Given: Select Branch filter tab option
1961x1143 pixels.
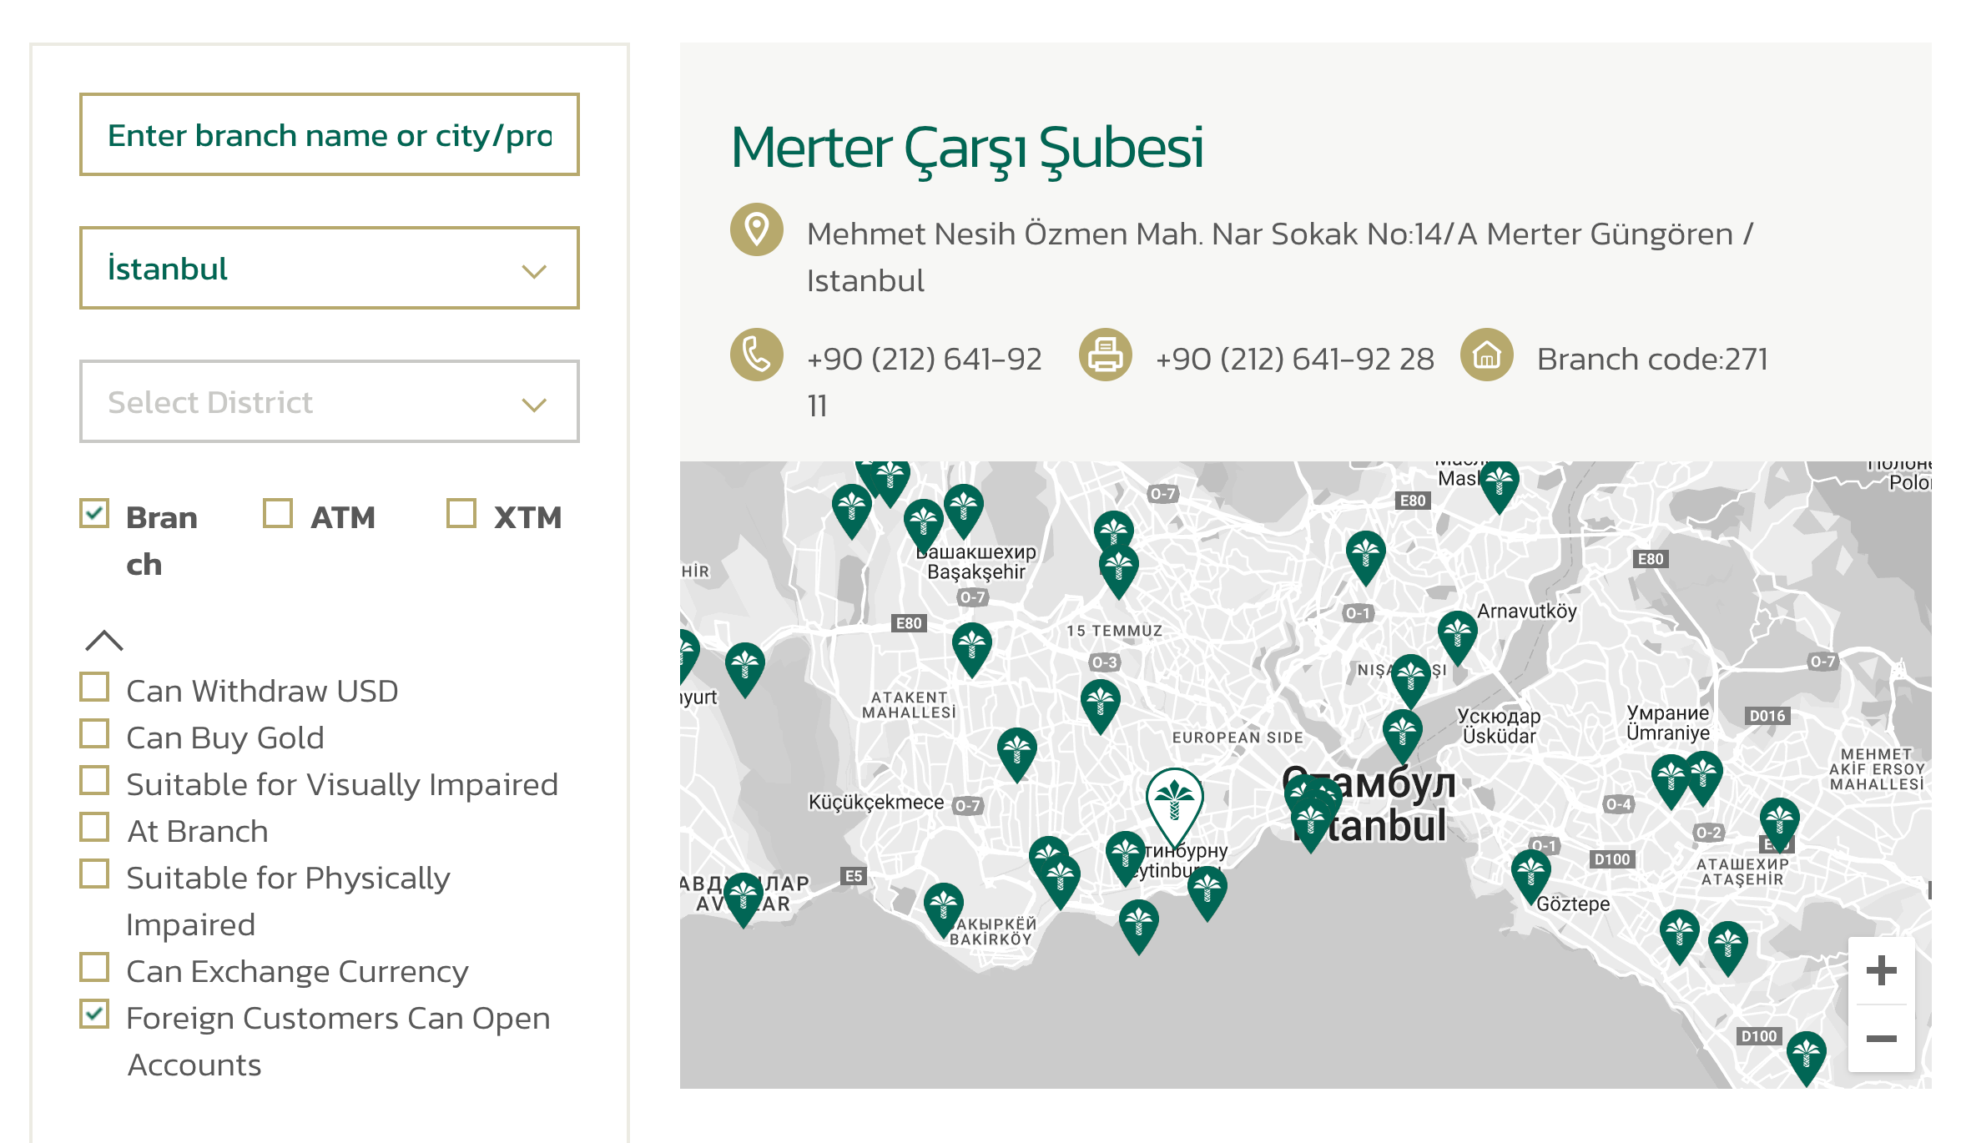Looking at the screenshot, I should (98, 516).
